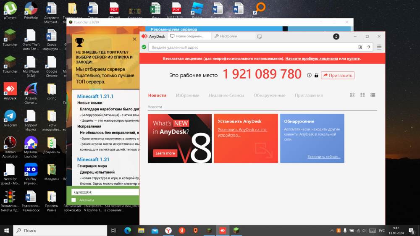Open the PrintHelp desktop icon
The width and height of the screenshot is (420, 236).
(x=31, y=11)
